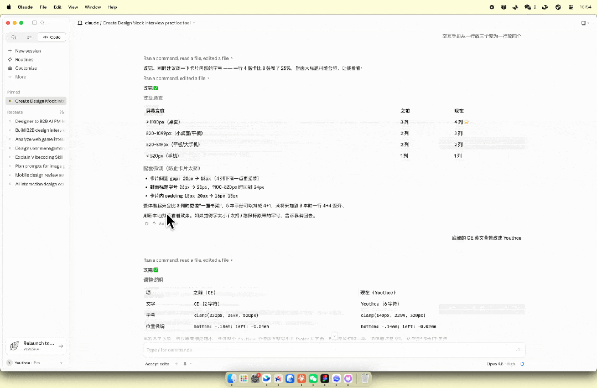This screenshot has width=597, height=388.
Task: Click the thumbs icon under the response
Action: pos(154,224)
